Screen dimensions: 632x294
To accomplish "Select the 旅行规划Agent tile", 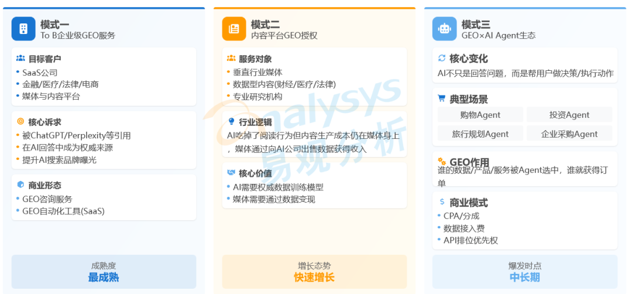I will 480,134.
